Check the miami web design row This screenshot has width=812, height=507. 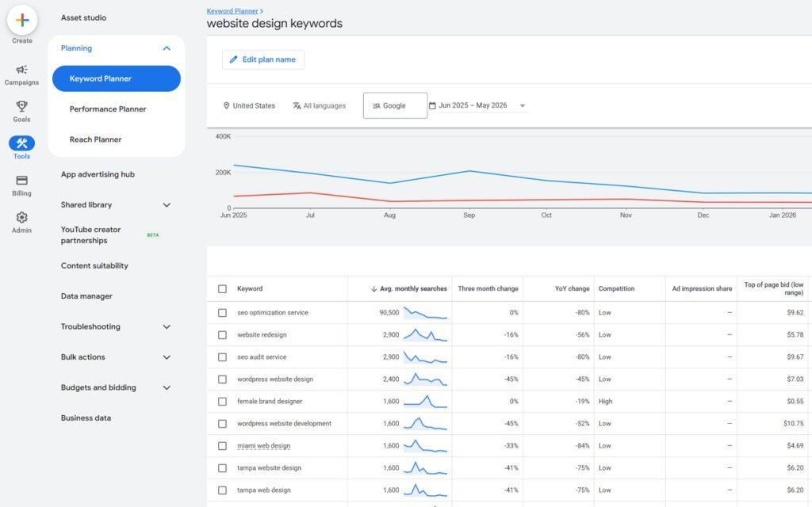[x=222, y=446]
